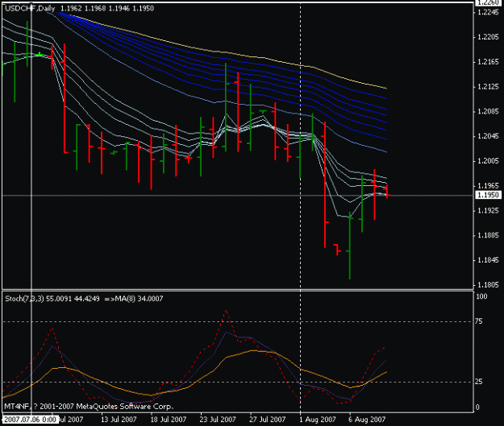Image resolution: width=504 pixels, height=426 pixels.
Task: Select the 1.2205 price axis label
Action: 488,37
